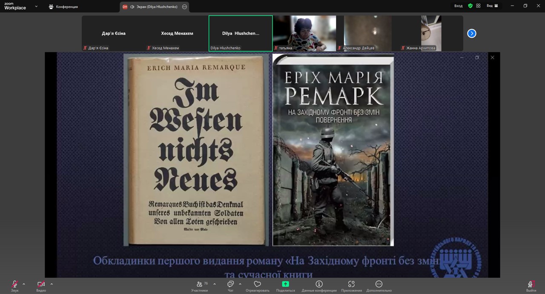This screenshot has width=545, height=294.
Task: Select Жанна Архипова video thumbnail
Action: pyautogui.click(x=431, y=34)
